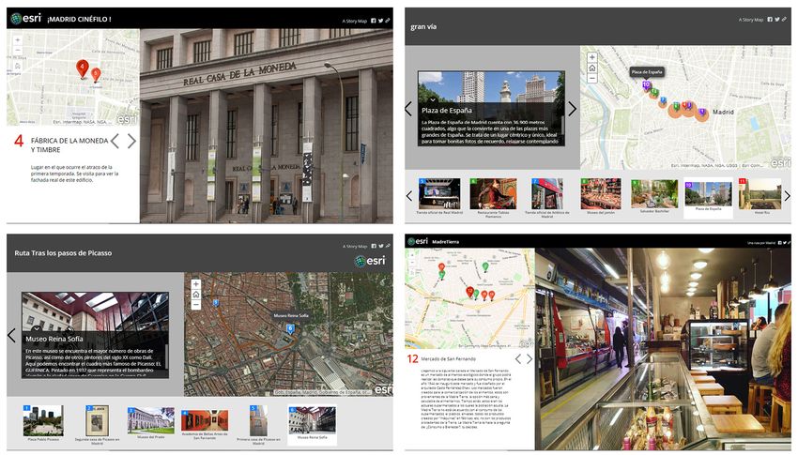The width and height of the screenshot is (798, 455).
Task: Go to previous stop in MadreTierra panel
Action: [518, 359]
